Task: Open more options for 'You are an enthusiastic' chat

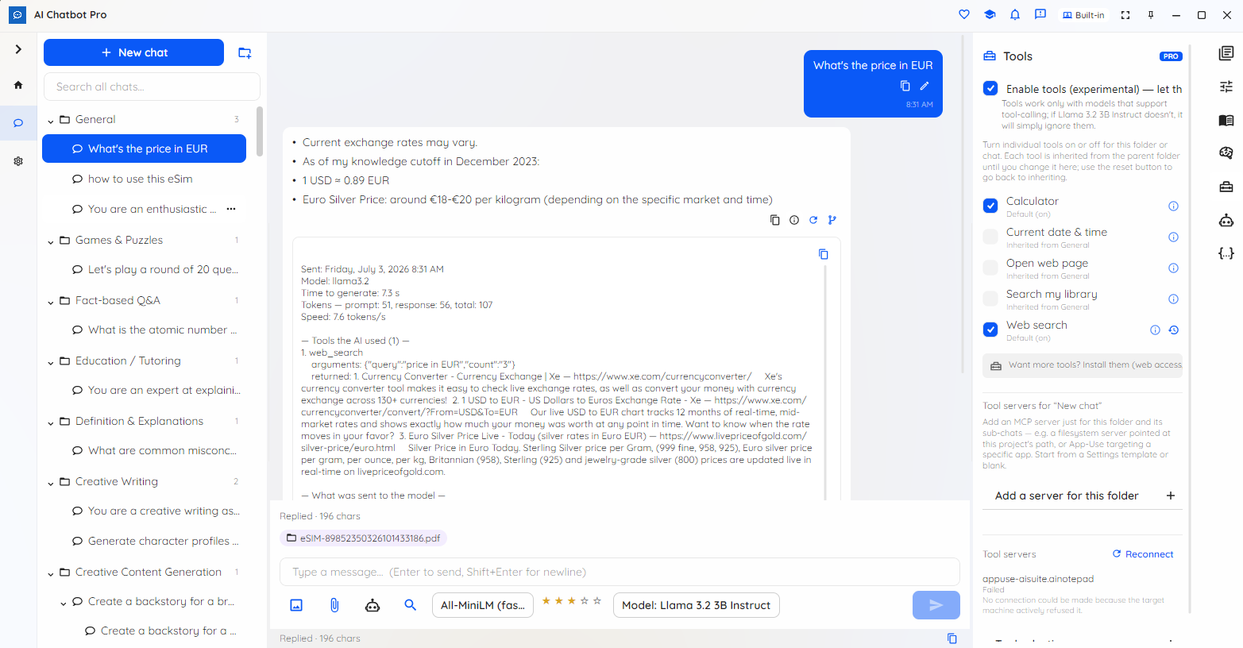Action: [x=231, y=209]
